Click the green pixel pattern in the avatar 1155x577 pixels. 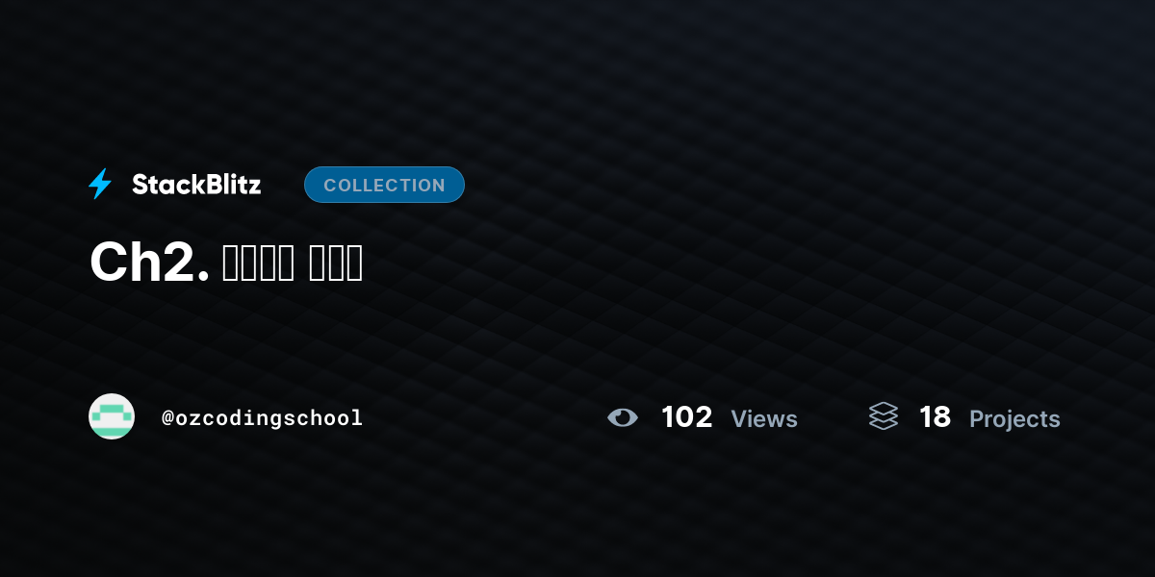112,419
